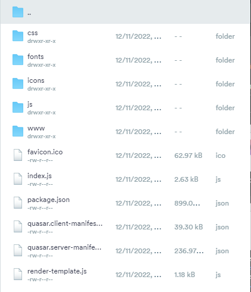
Task: Click the www folder icon
Action: tap(18, 131)
